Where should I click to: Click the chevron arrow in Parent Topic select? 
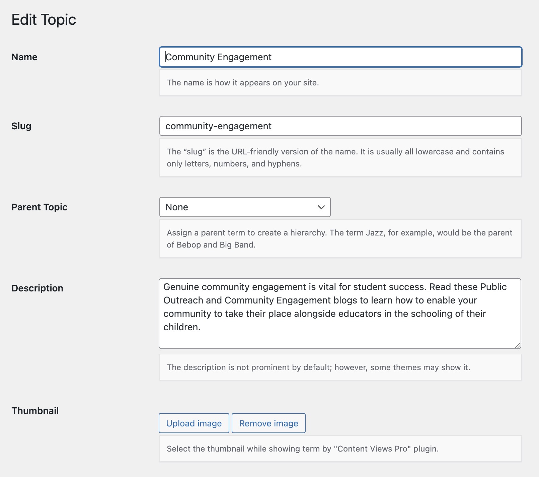pyautogui.click(x=321, y=207)
